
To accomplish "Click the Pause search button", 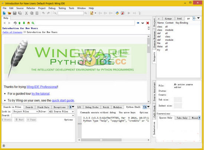I will [32, 120].
